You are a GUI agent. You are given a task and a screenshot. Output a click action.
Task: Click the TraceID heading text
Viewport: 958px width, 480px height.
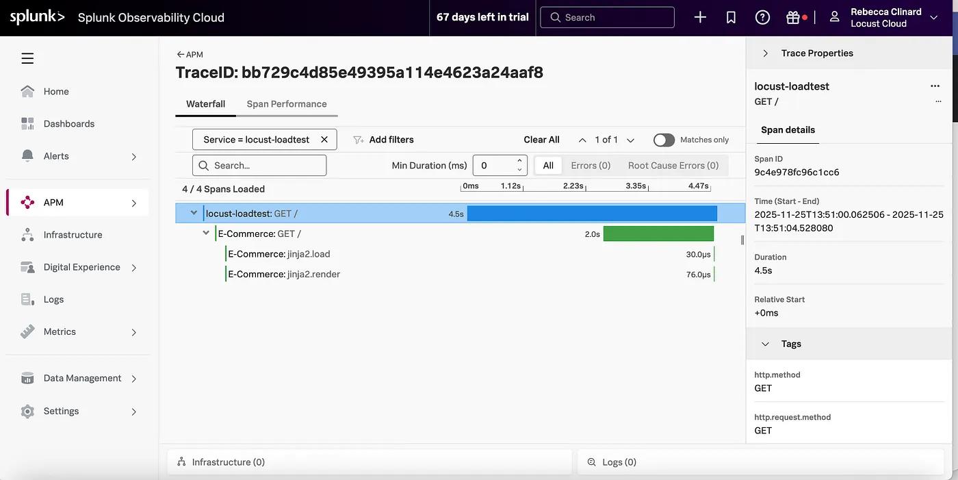click(x=359, y=73)
